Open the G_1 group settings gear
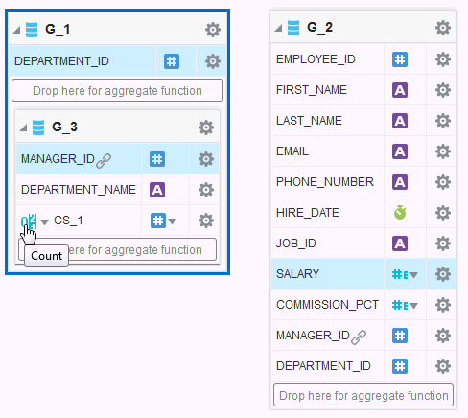 (213, 30)
